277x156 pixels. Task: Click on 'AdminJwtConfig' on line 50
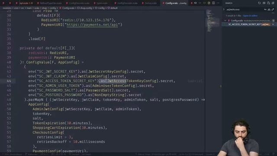(x=48, y=109)
